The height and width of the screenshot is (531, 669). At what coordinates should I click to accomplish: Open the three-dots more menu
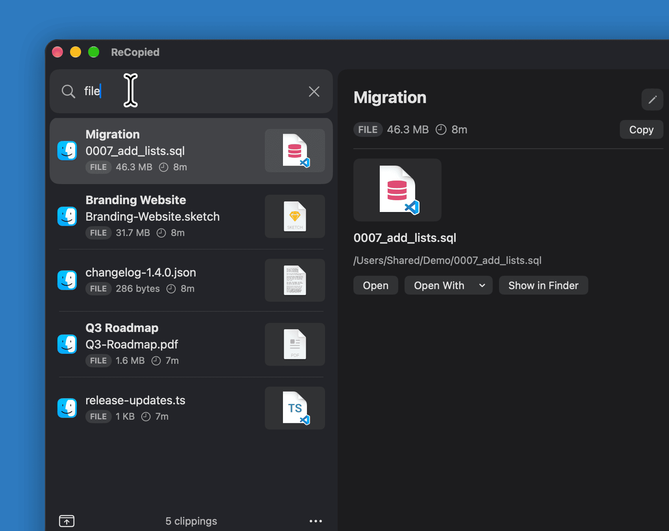click(316, 521)
